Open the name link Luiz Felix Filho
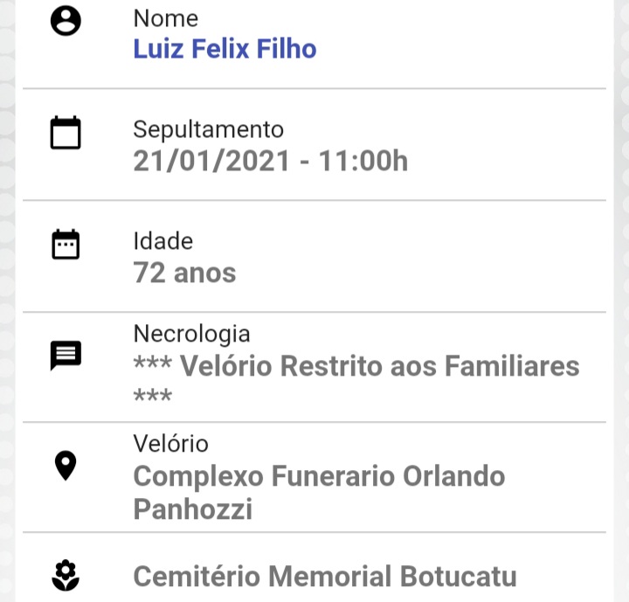 (225, 49)
